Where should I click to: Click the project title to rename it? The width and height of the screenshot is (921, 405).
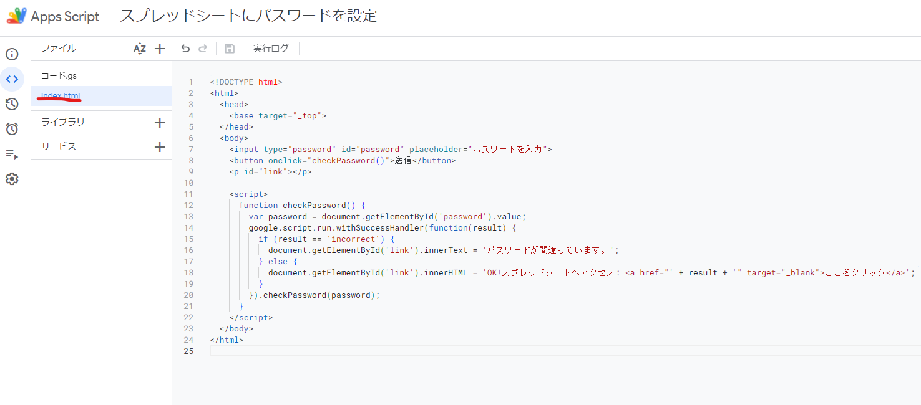point(248,16)
